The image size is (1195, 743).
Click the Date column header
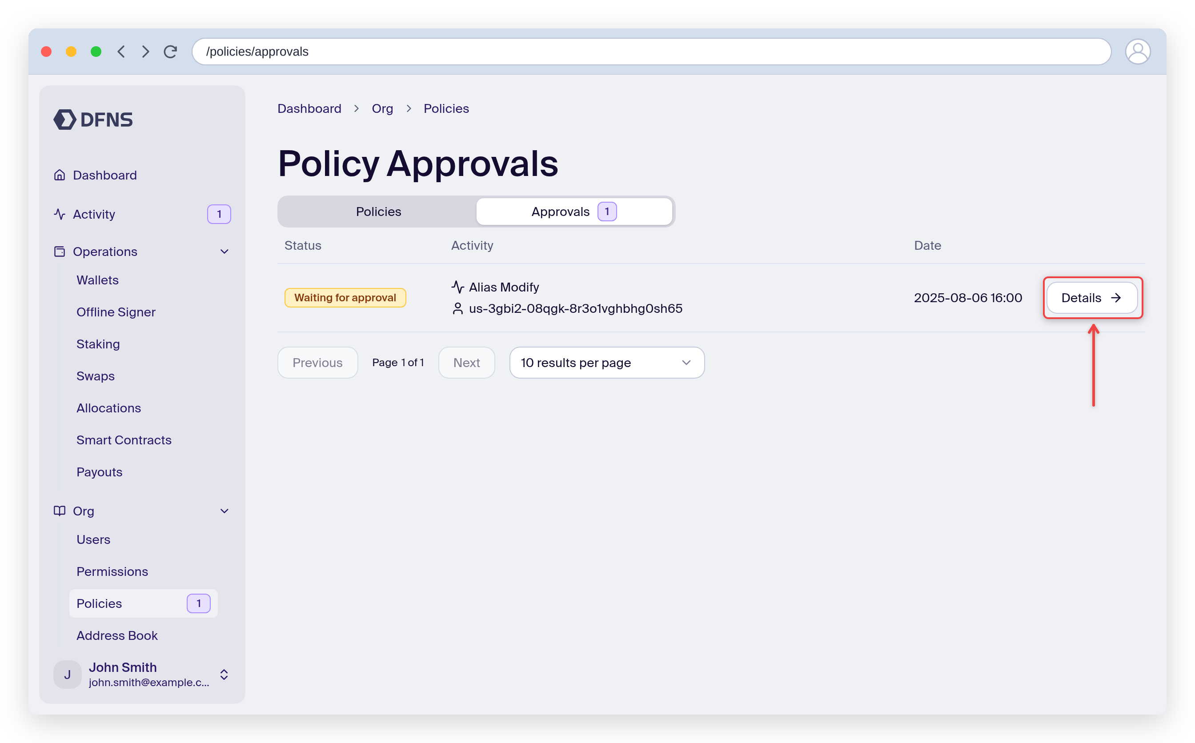point(927,245)
